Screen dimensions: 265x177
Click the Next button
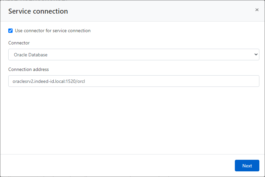[x=247, y=166]
